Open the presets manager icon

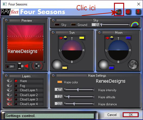pos(119,12)
